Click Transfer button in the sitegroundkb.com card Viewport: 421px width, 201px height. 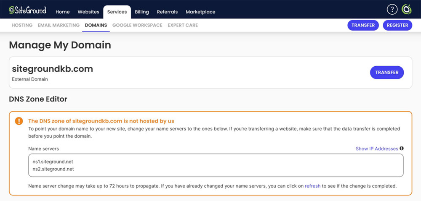(x=386, y=73)
